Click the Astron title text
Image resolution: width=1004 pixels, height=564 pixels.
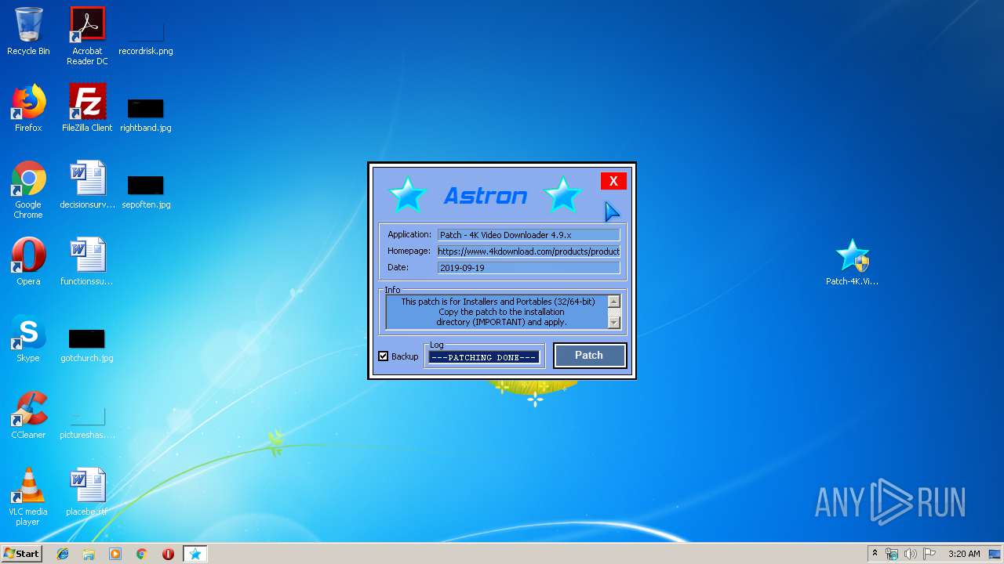(485, 195)
